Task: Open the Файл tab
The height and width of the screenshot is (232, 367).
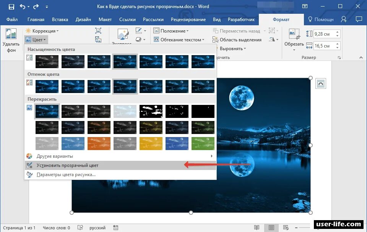Action: 12,20
